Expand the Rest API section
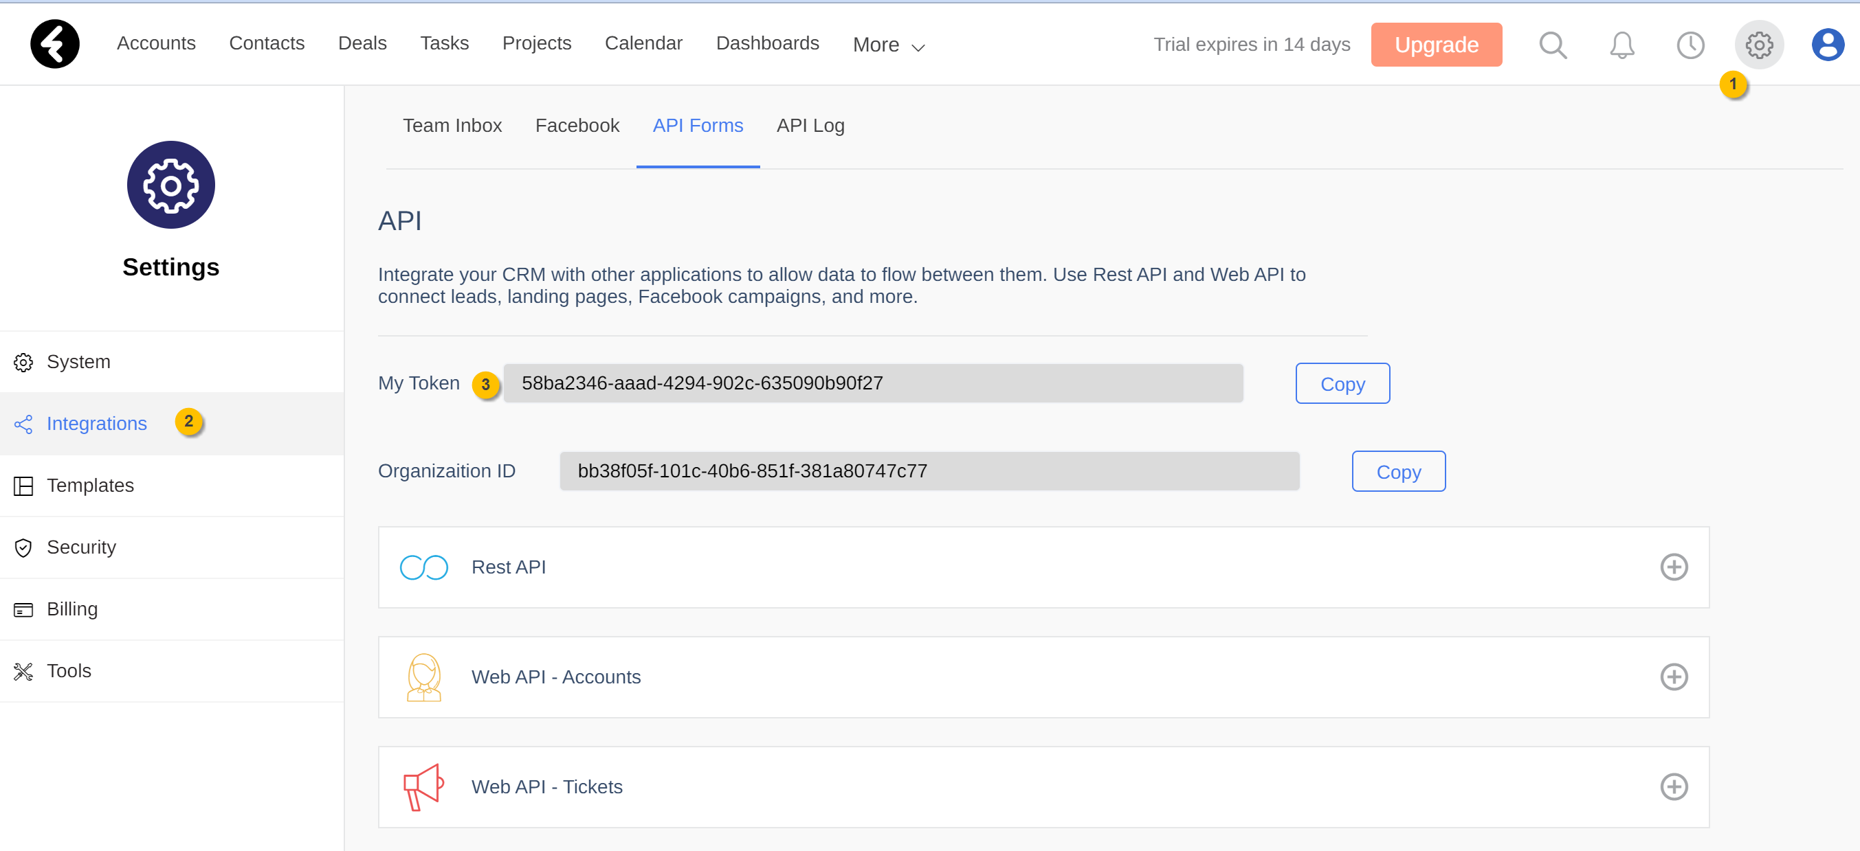 click(1673, 567)
